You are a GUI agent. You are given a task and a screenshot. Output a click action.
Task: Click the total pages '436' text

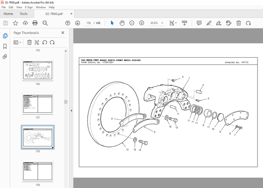98,23
